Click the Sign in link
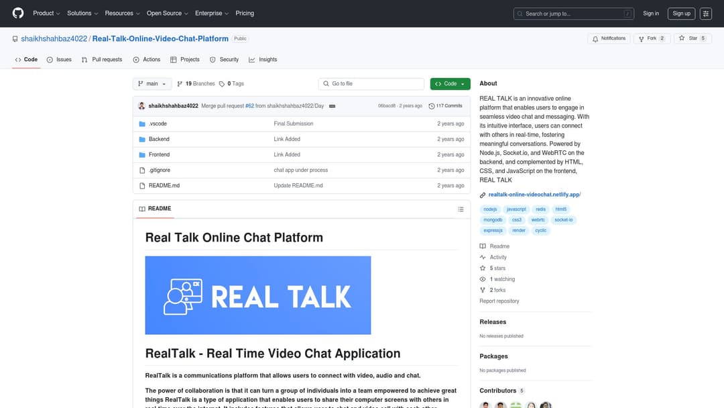 click(x=650, y=13)
